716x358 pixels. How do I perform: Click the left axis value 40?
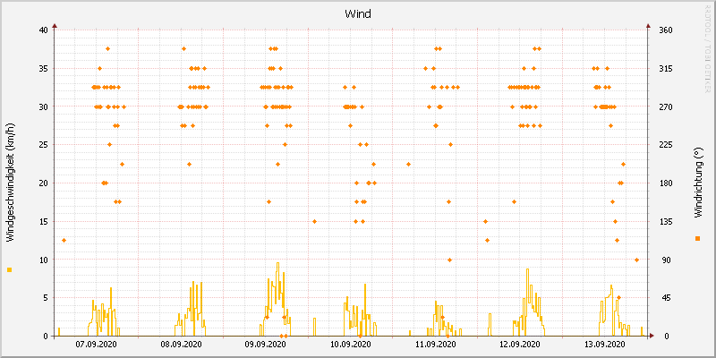coord(43,30)
